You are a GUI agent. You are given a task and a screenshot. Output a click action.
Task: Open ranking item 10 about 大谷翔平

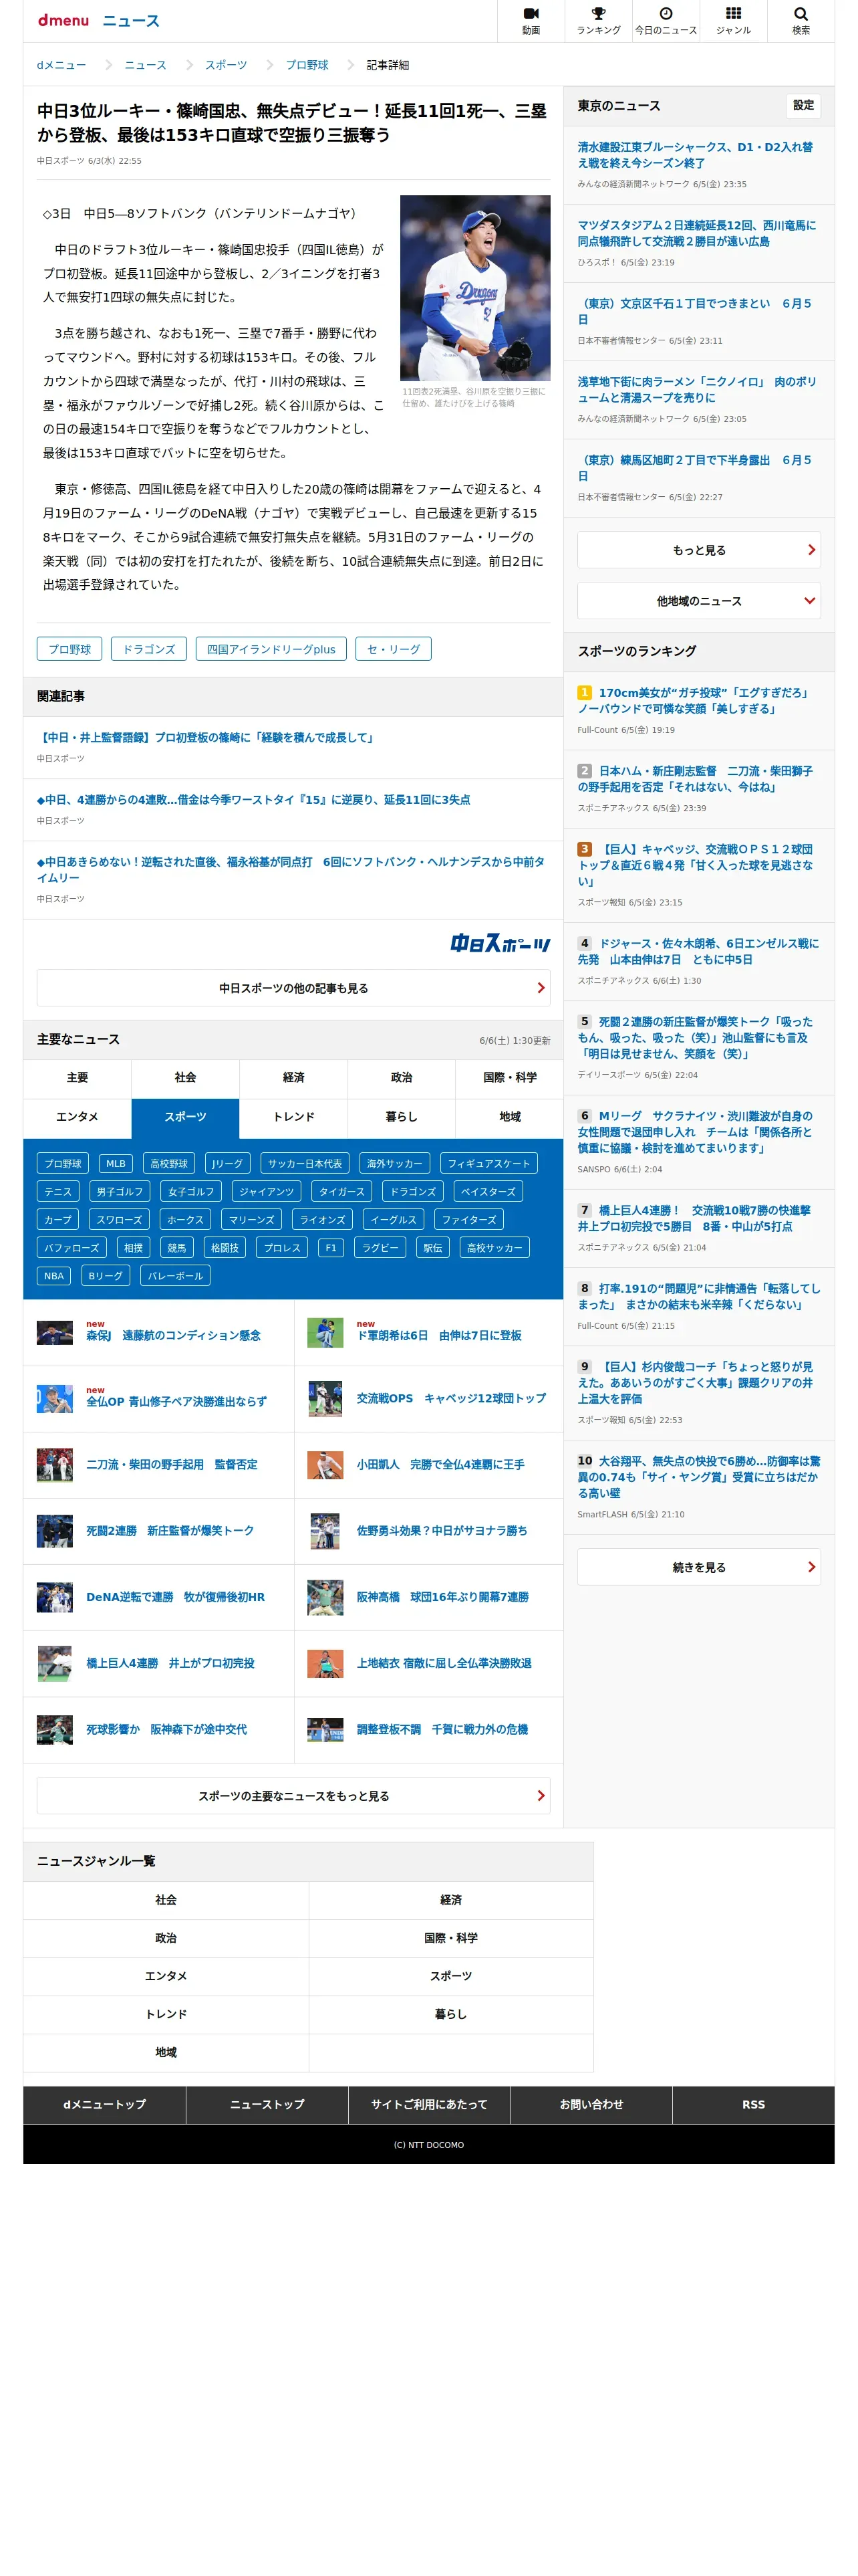click(x=698, y=1477)
